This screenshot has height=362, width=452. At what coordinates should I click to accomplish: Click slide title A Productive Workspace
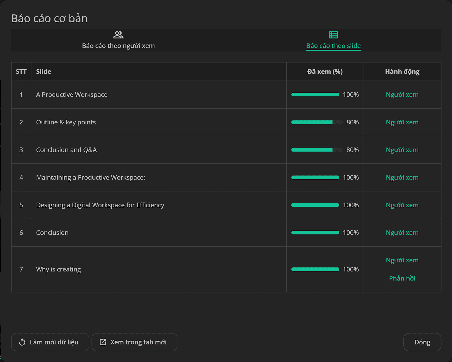(72, 95)
